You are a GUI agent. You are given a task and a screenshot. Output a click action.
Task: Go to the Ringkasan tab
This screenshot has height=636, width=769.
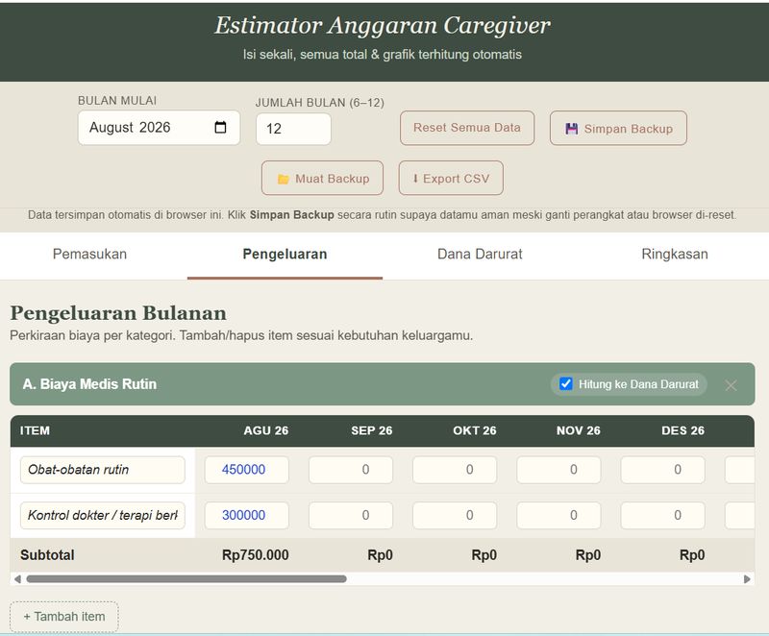(675, 254)
